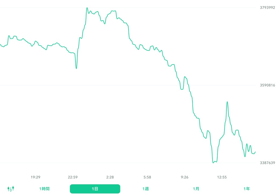This screenshot has width=276, height=196.
Task: Click the 9:26 time axis label
Action: pyautogui.click(x=184, y=177)
